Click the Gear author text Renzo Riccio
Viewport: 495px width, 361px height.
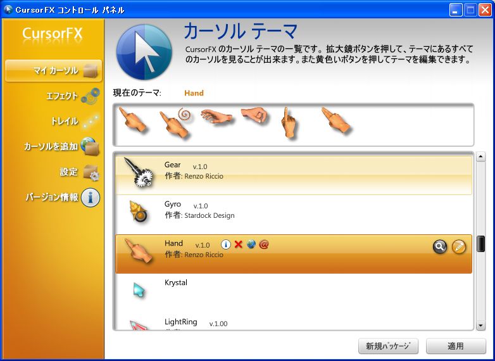(x=204, y=176)
